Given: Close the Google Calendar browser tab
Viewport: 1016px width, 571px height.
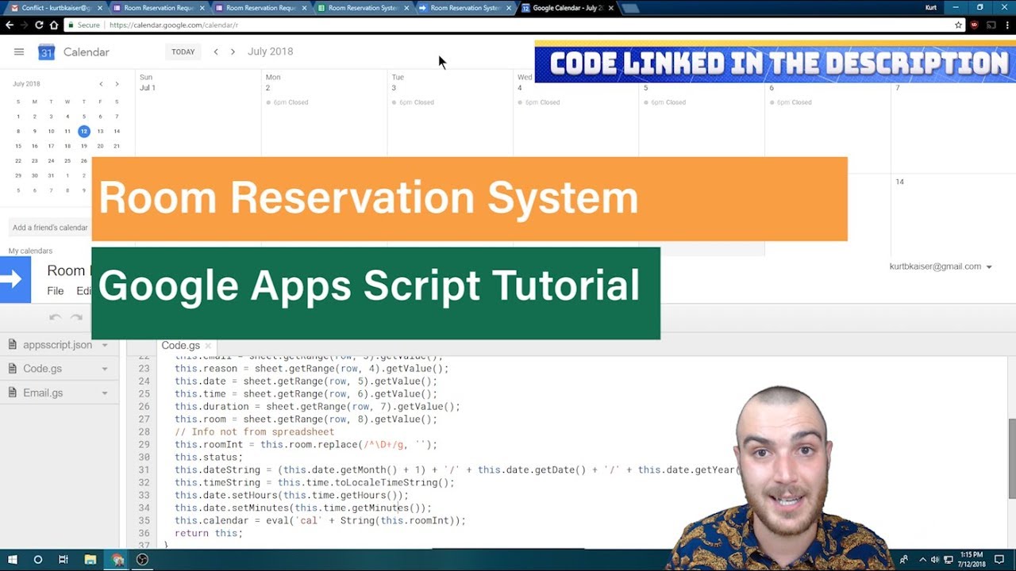Looking at the screenshot, I should 610,8.
